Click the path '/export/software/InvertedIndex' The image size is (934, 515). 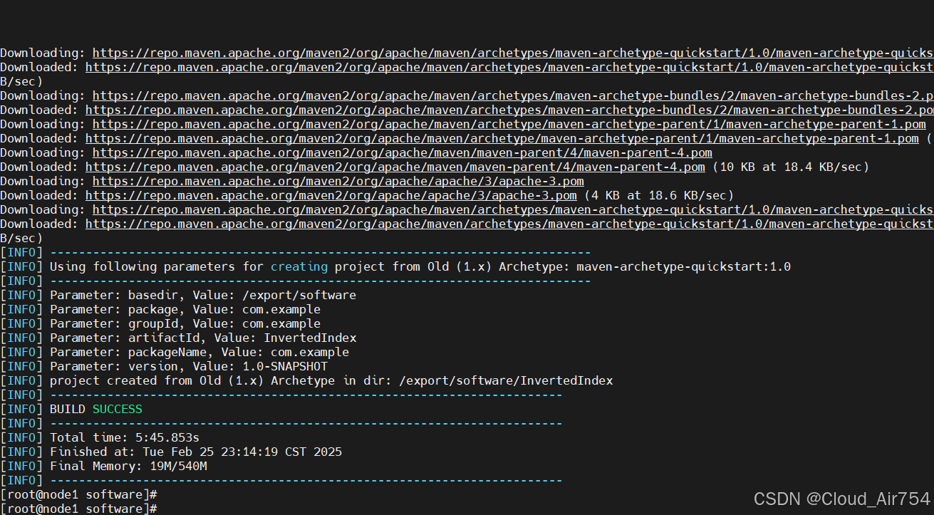click(x=506, y=380)
